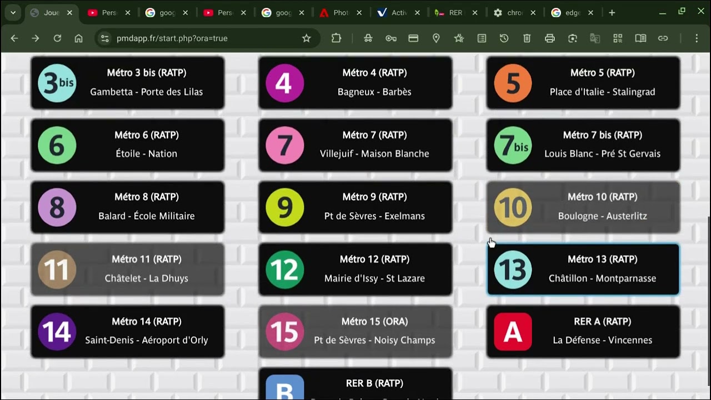Bookmark this page with address-bar star
The image size is (711, 400).
pos(306,38)
